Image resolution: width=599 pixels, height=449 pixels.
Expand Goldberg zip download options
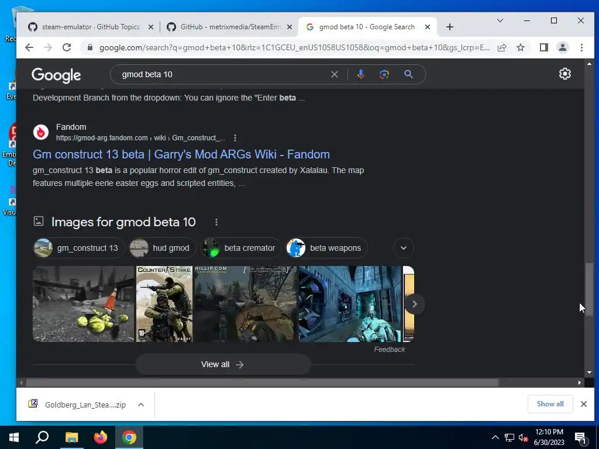[x=141, y=405]
